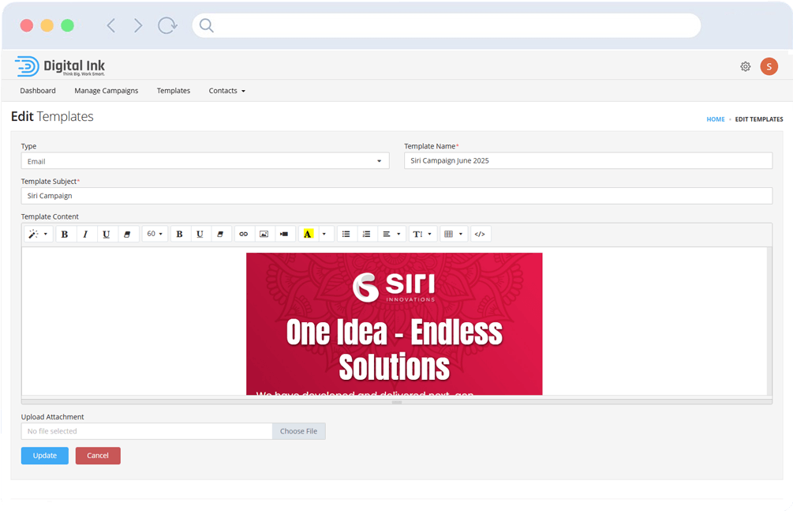Viewport: 793px width, 511px height.
Task: Open the paragraph alignment dropdown
Action: coord(391,234)
